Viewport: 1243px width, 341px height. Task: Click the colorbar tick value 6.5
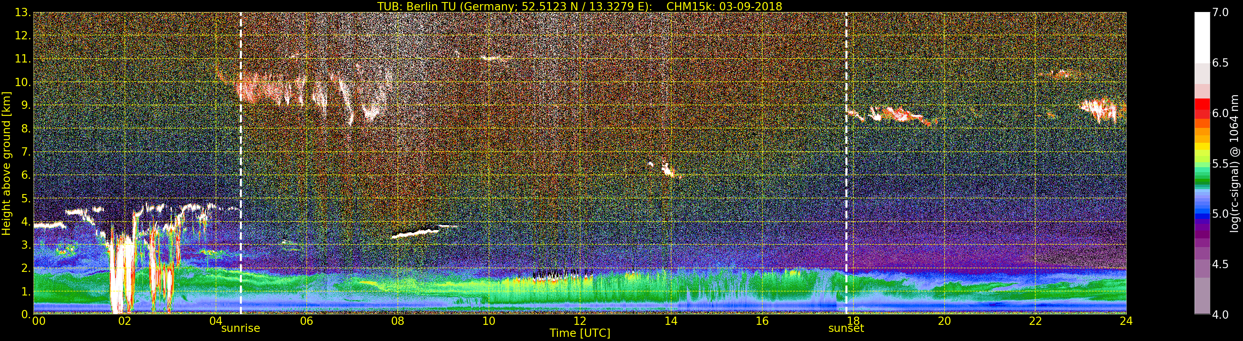[x=1220, y=63]
